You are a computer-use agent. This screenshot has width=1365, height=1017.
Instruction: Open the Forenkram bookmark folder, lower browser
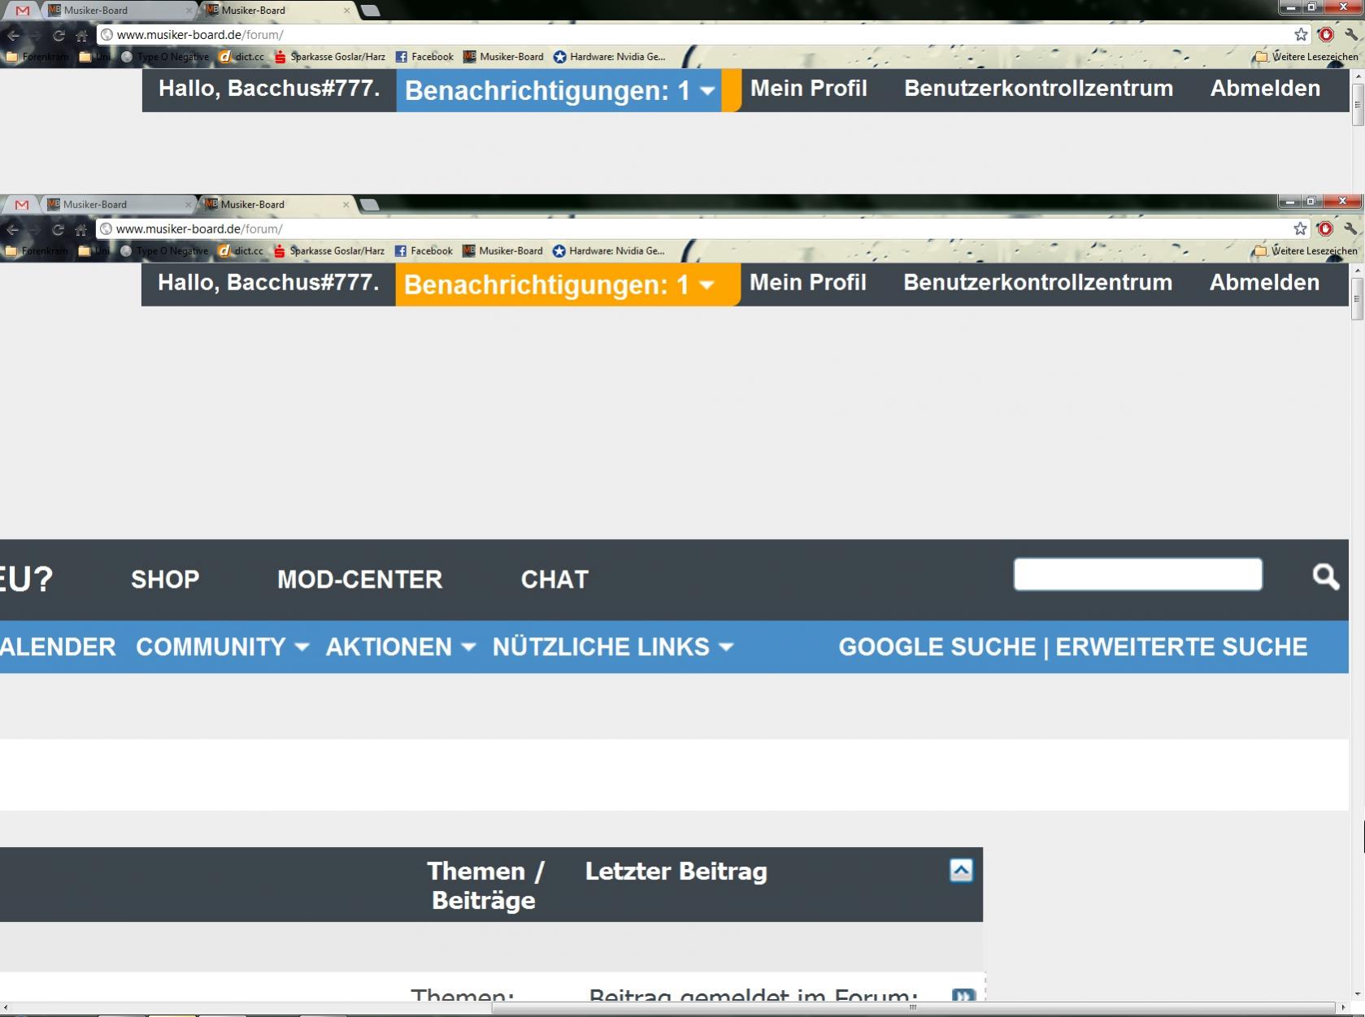tap(37, 251)
